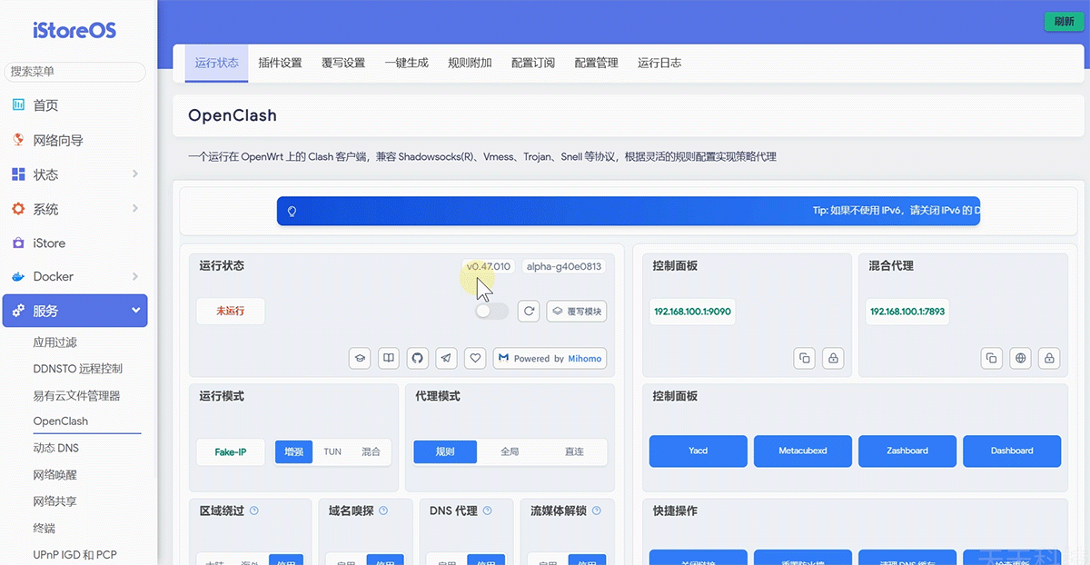Click the open book documentation icon

(x=389, y=358)
